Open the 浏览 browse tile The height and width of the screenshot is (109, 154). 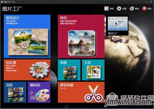click(x=15, y=92)
